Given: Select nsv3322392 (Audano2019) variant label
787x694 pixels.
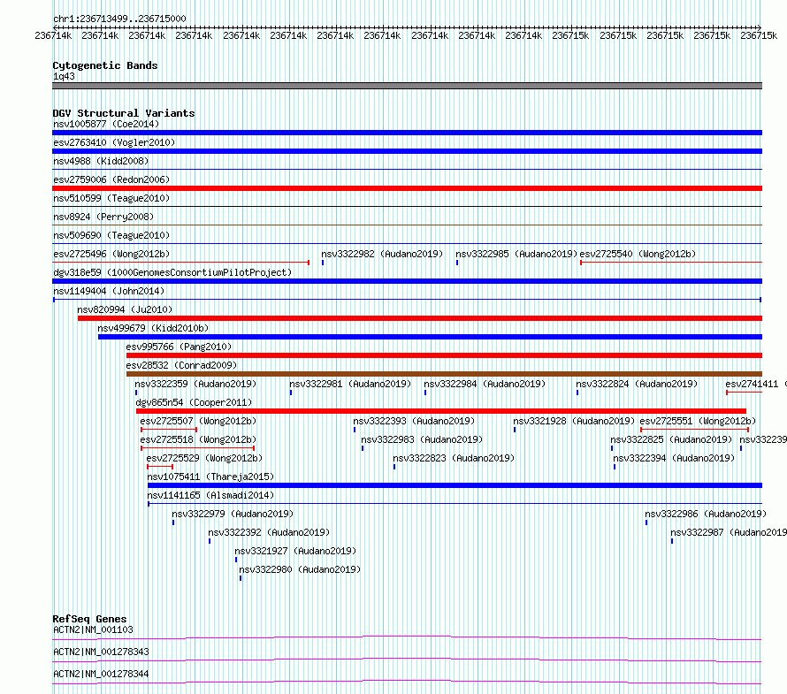Looking at the screenshot, I should (x=269, y=532).
